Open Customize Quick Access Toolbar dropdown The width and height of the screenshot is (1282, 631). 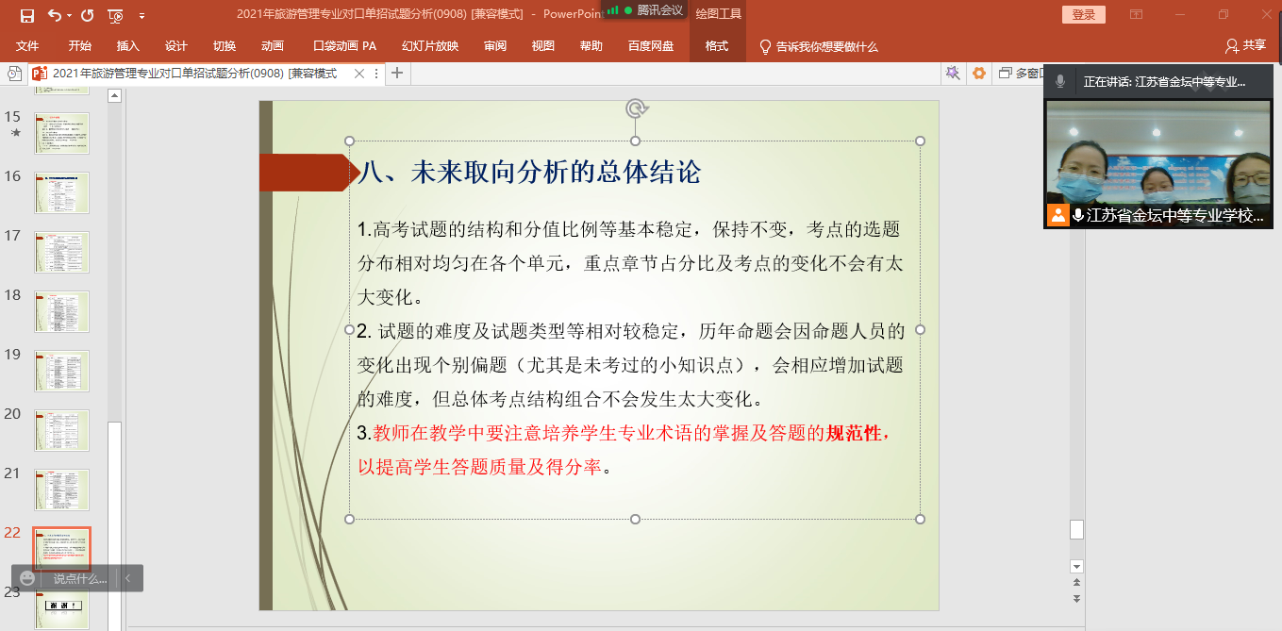[142, 16]
